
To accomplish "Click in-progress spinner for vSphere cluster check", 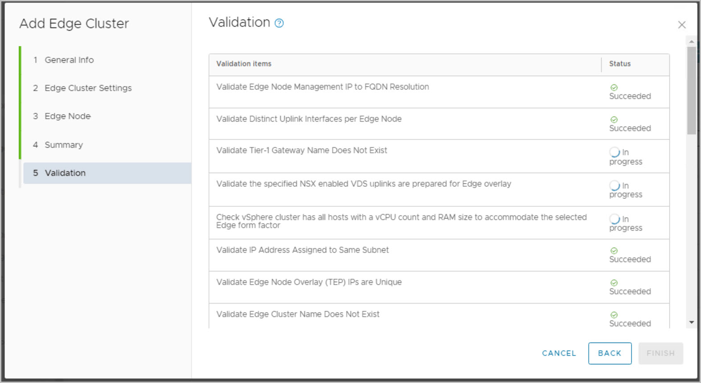I will coord(615,219).
